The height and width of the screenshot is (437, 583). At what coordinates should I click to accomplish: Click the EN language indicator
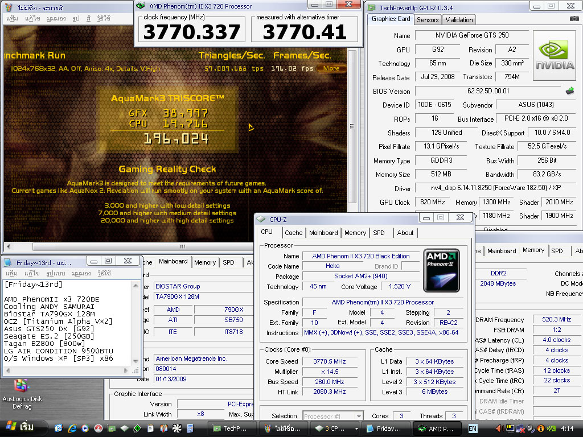click(x=473, y=428)
